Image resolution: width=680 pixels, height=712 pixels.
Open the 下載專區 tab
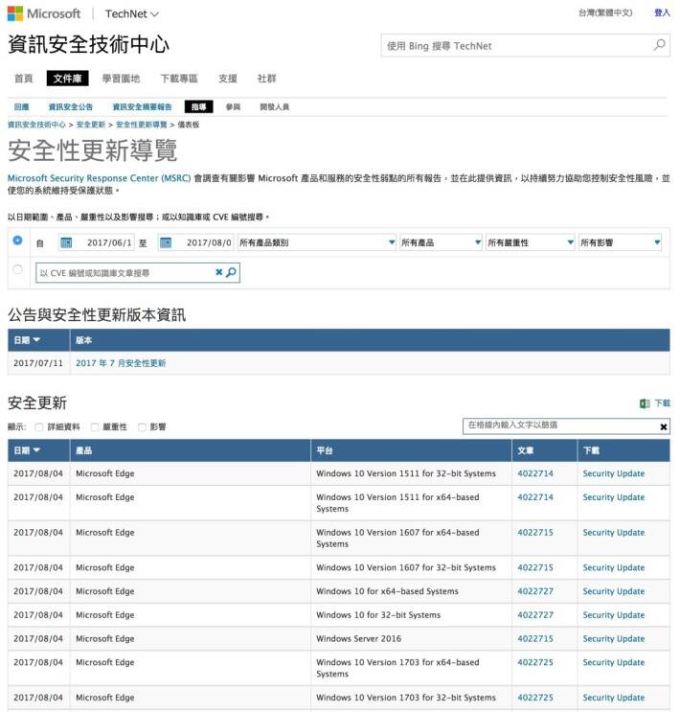pyautogui.click(x=179, y=79)
